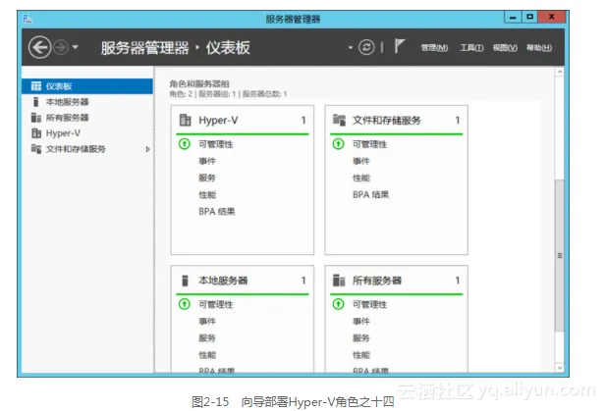Image resolution: width=606 pixels, height=411 pixels.
Task: Click 本地服务器 tile green status icon
Action: click(x=185, y=304)
